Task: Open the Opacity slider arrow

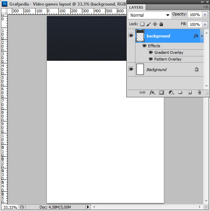Action: click(x=205, y=15)
